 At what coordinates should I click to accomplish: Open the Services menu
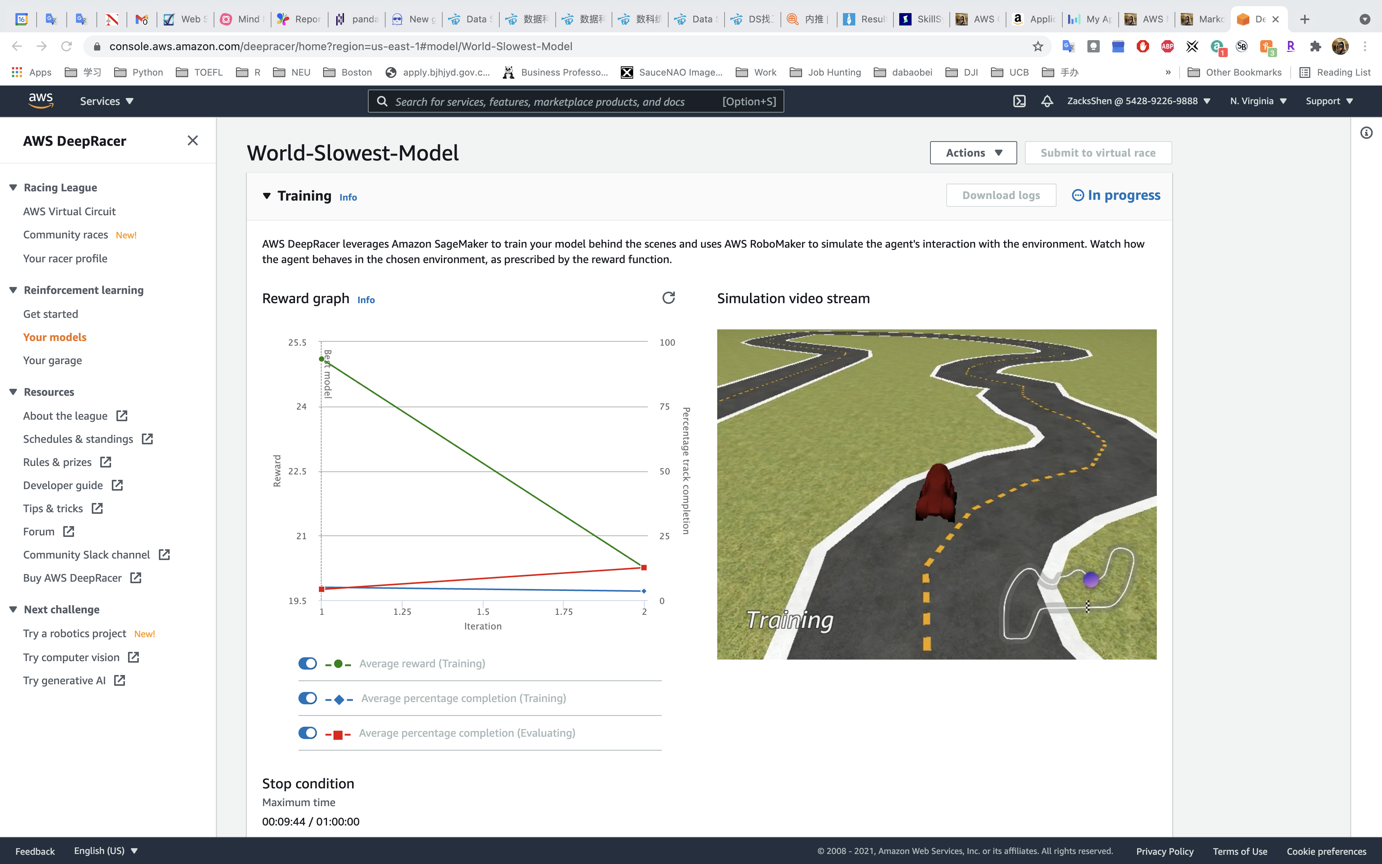click(106, 101)
